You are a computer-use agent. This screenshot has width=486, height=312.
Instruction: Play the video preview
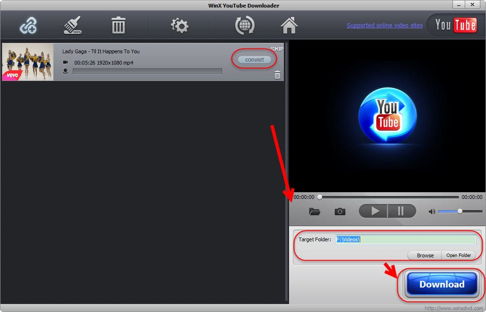pos(373,211)
